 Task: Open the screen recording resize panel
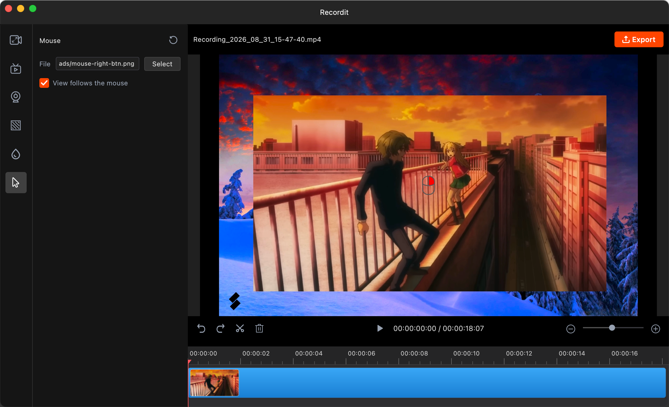point(16,40)
